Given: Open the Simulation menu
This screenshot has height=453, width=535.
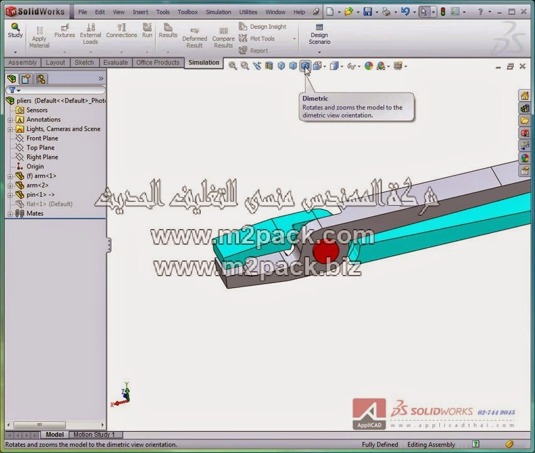Looking at the screenshot, I should (218, 12).
